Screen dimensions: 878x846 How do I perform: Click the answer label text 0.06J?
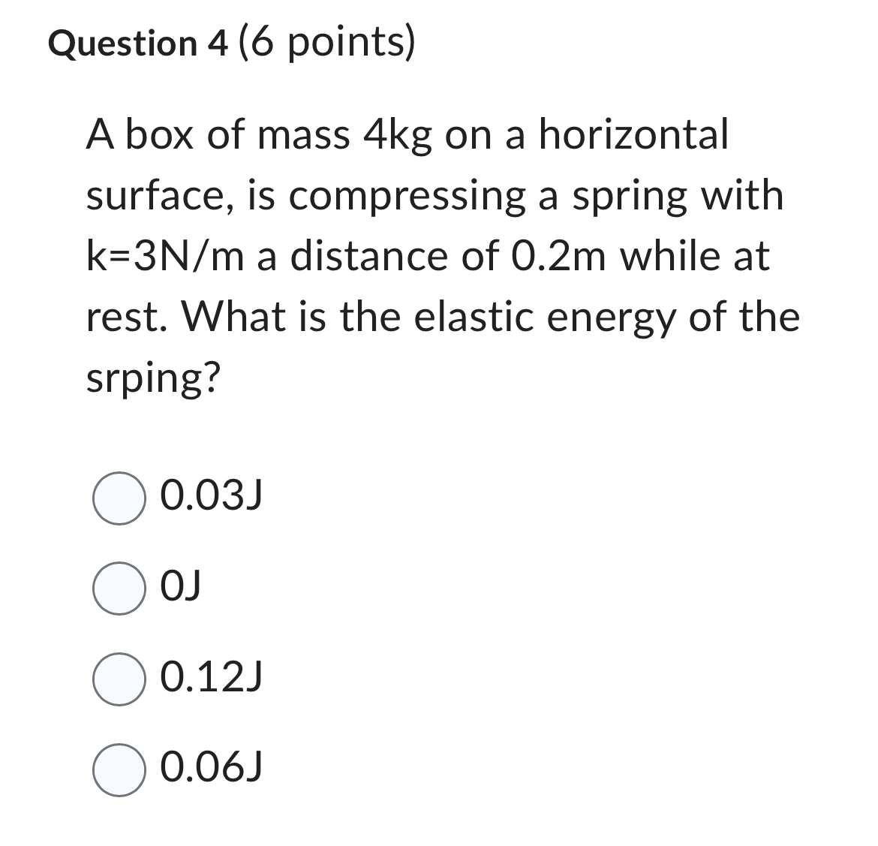(212, 767)
